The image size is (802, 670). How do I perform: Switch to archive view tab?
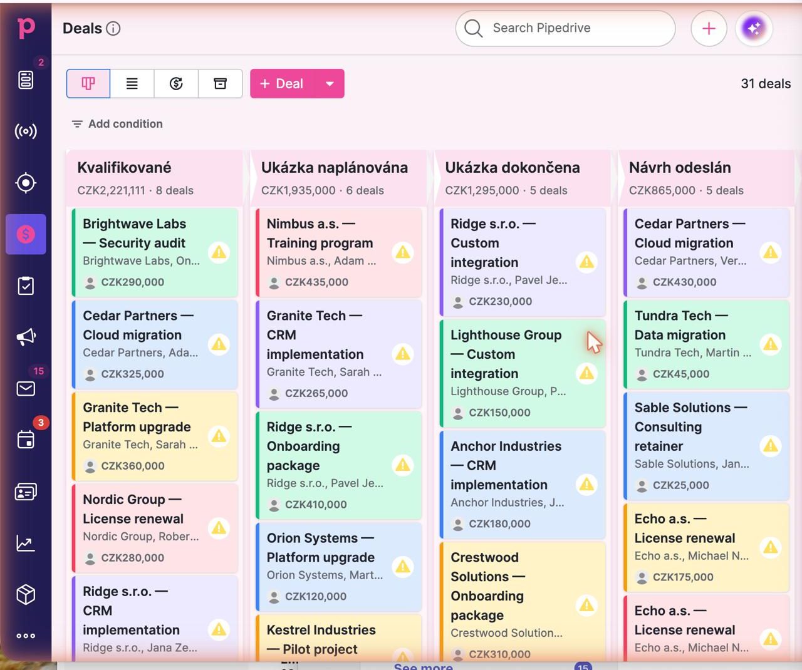tap(220, 83)
